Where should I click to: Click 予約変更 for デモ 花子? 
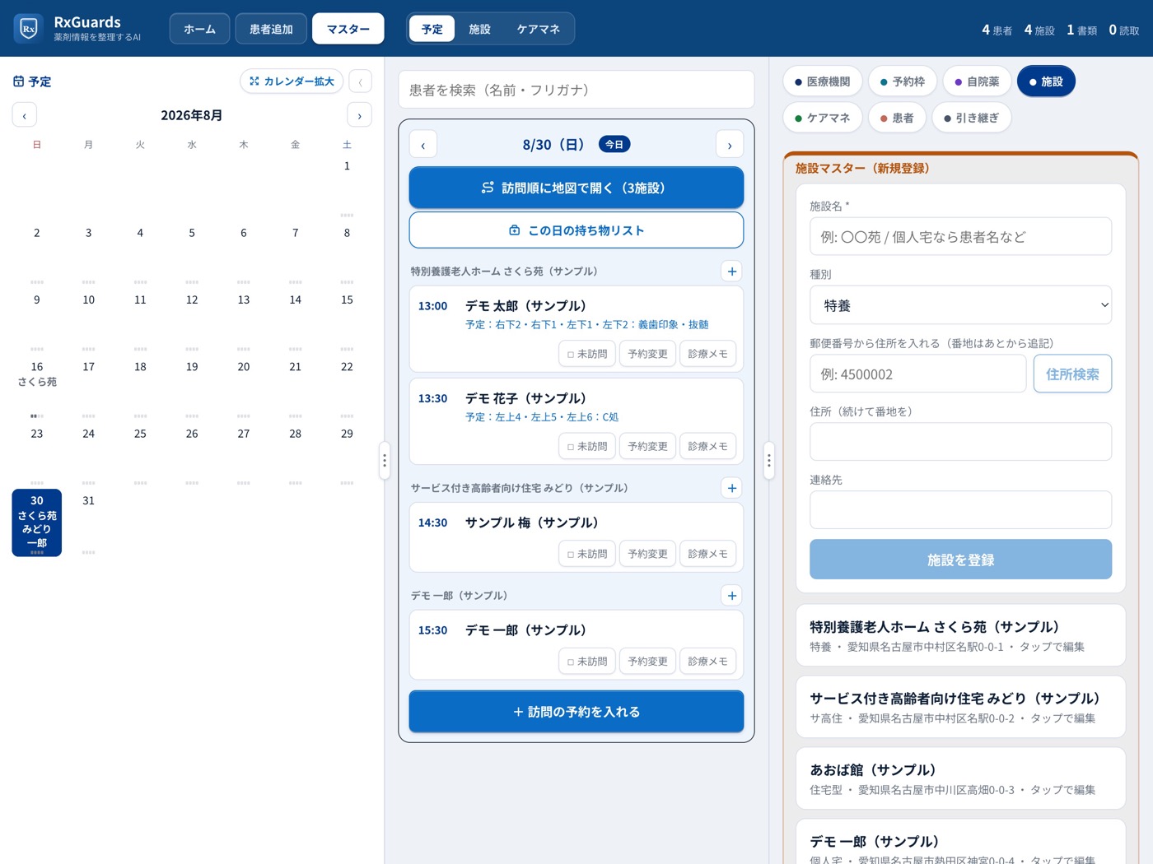(647, 446)
